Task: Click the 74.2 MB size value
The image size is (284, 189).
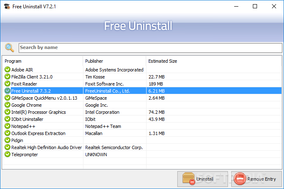Action: (157, 112)
